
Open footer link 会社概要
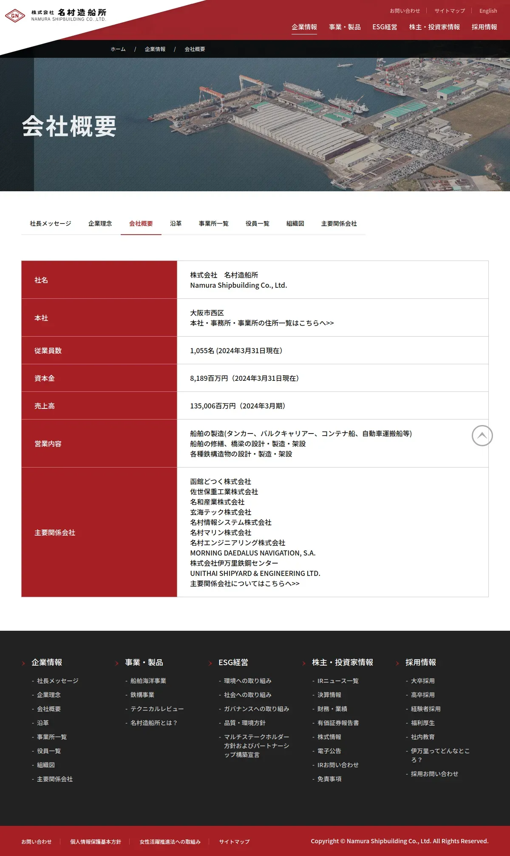pyautogui.click(x=49, y=709)
